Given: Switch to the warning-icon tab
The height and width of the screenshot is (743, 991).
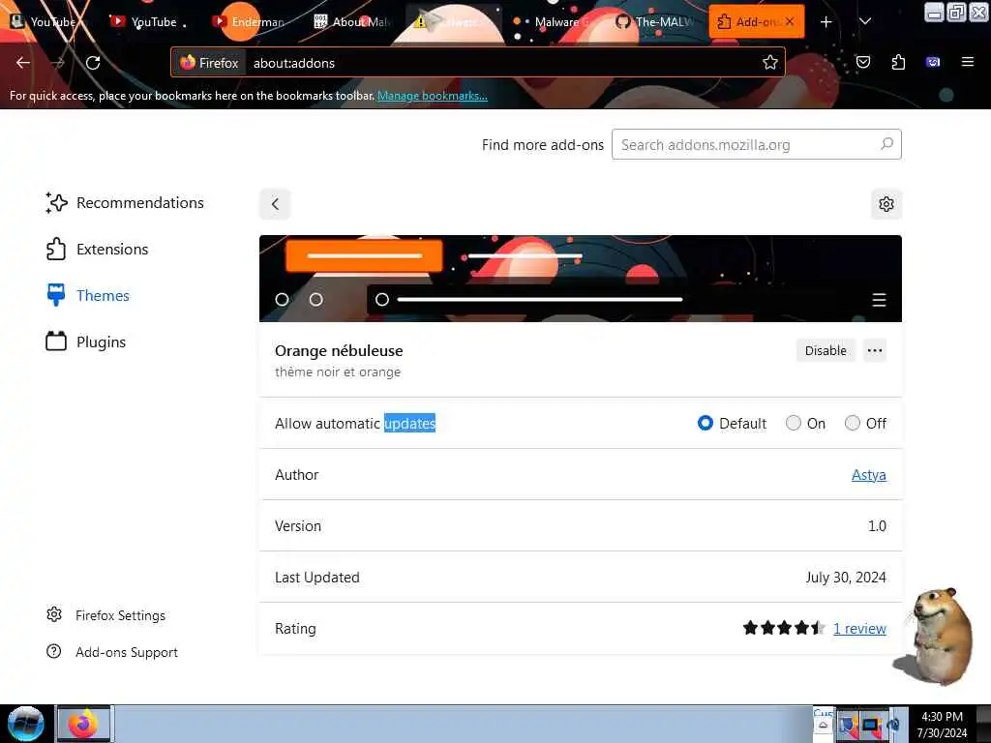Looking at the screenshot, I should tap(454, 22).
